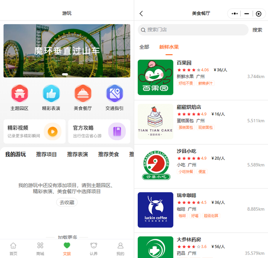Click the 便宜 tag
This screenshot has height=258, width=268.
pyautogui.click(x=202, y=172)
